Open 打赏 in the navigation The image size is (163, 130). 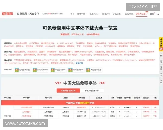(x=152, y=14)
